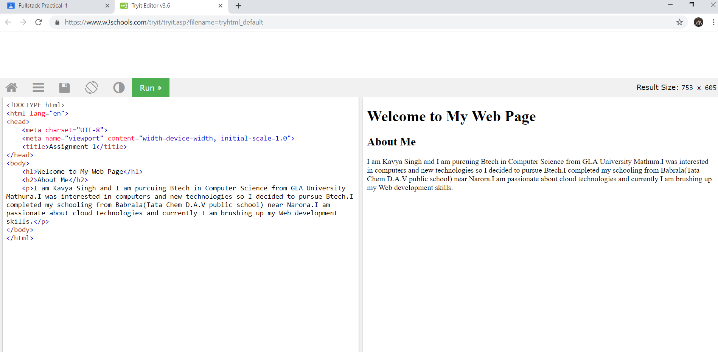
Task: Rotate the editor layout orientation
Action: 92,88
